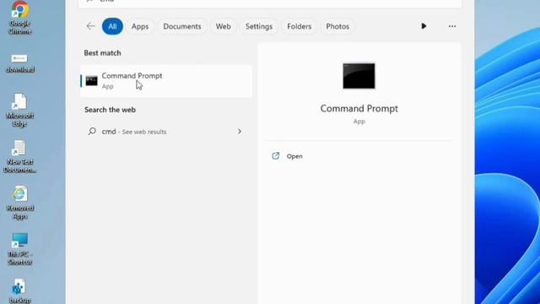Expand the cmd web result chevron
The width and height of the screenshot is (540, 304).
[x=240, y=132]
